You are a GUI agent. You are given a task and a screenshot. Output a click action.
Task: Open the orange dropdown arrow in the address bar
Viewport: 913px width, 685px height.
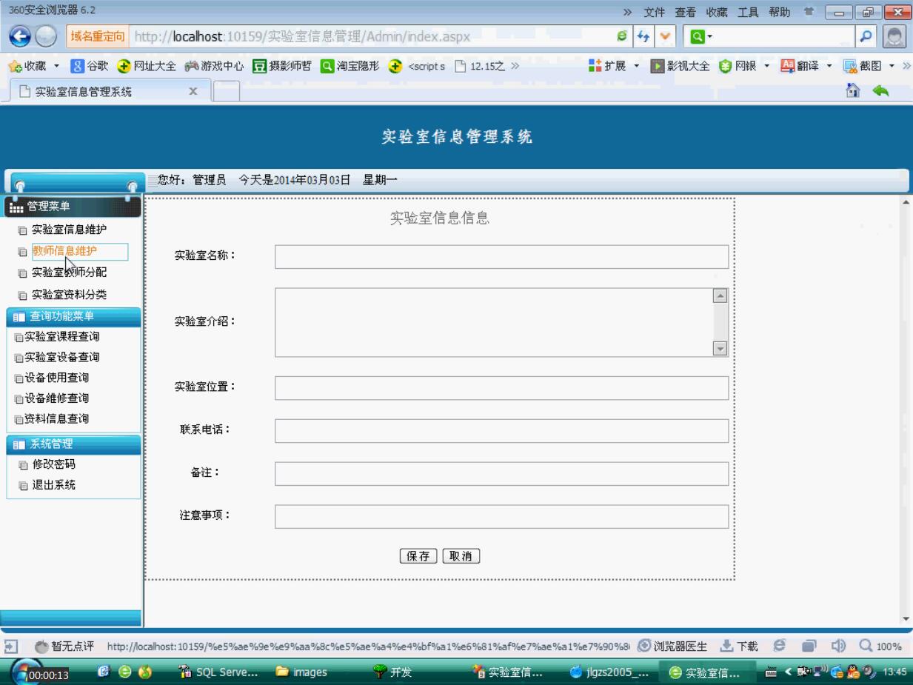point(663,36)
